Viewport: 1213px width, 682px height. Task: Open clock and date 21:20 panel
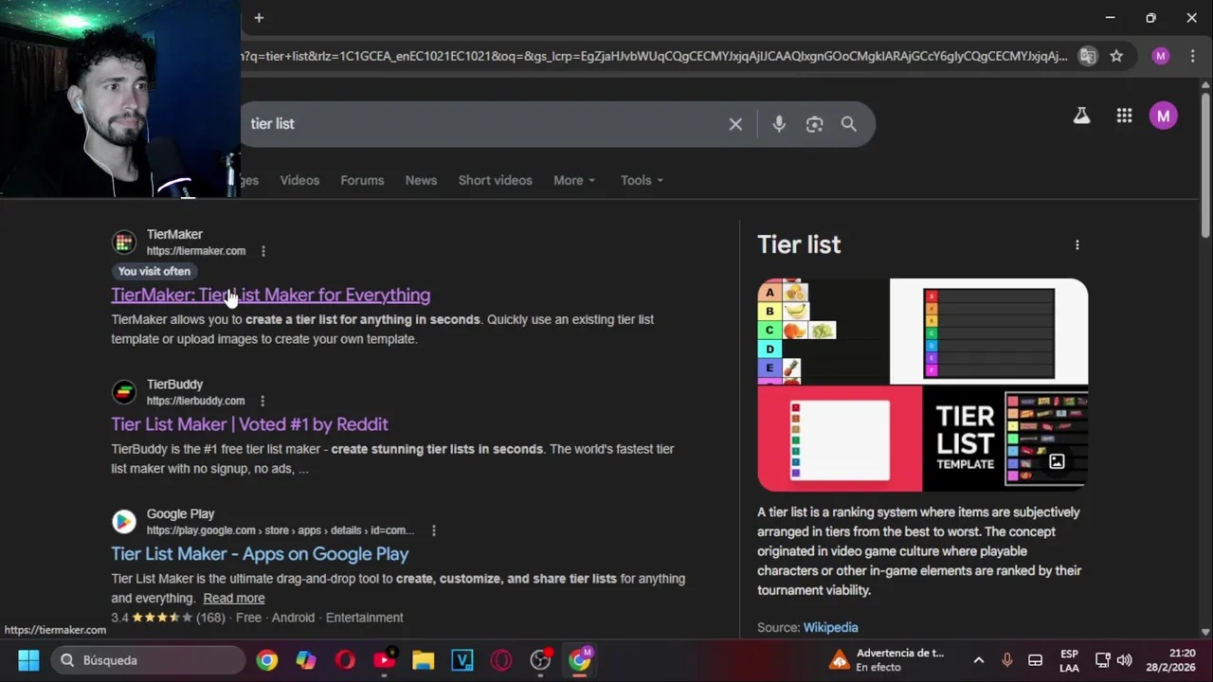tap(1170, 660)
